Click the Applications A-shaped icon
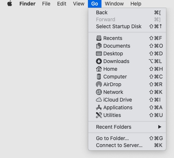Image resolution: width=174 pixels, height=158 pixels. [99, 107]
